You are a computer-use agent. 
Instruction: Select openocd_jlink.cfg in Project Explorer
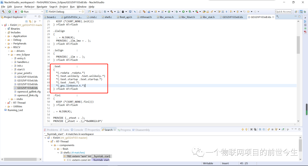pyautogui.click(x=27, y=95)
